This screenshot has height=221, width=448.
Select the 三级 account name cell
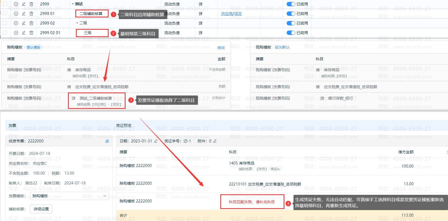pos(88,33)
